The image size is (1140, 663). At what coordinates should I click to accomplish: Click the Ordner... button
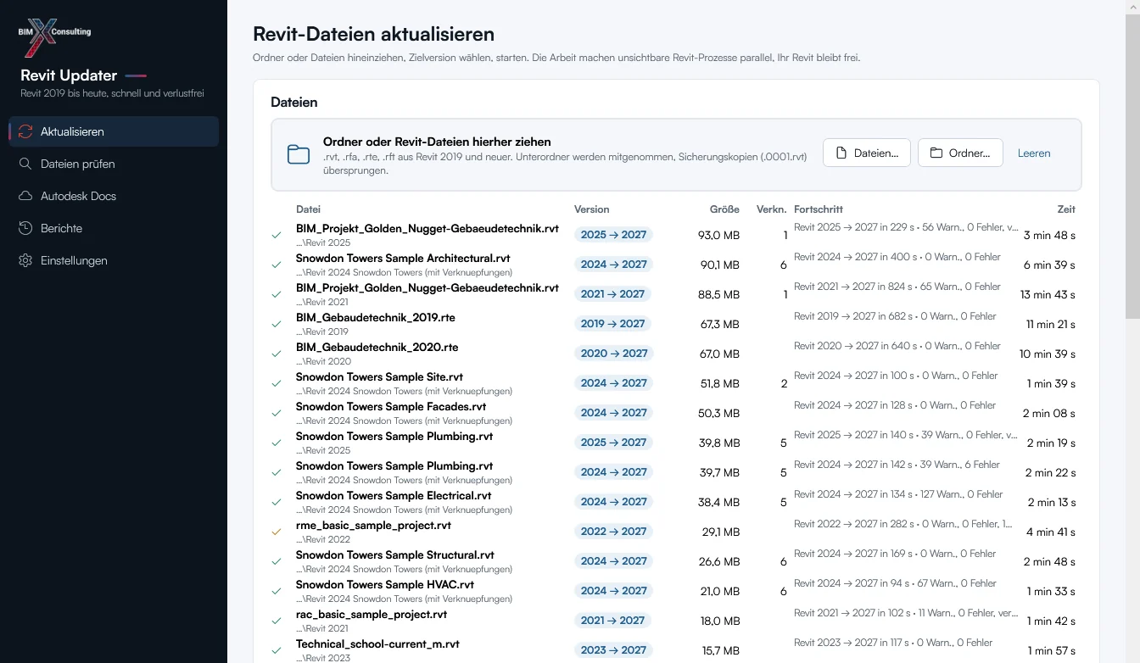[960, 153]
